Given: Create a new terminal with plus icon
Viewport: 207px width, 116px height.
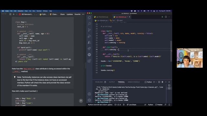Looking at the screenshot, I should [154, 82].
